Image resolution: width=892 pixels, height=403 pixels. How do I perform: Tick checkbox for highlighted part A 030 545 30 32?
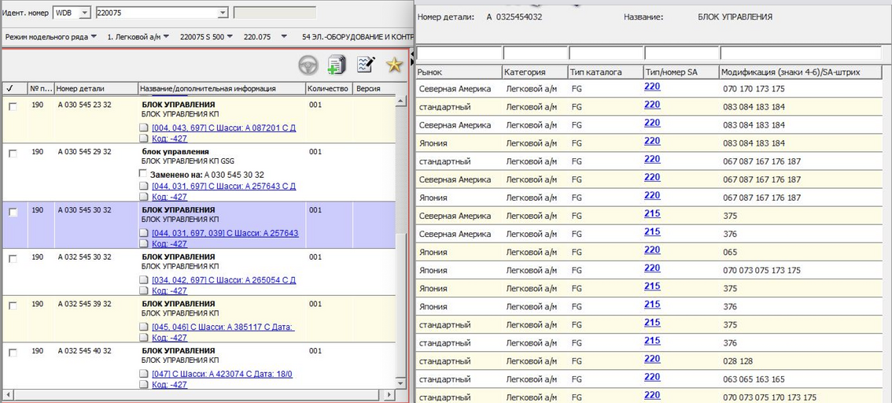coord(13,212)
